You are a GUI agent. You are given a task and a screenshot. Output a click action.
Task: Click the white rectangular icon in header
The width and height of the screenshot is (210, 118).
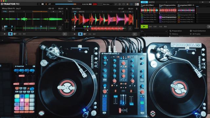point(43,4)
